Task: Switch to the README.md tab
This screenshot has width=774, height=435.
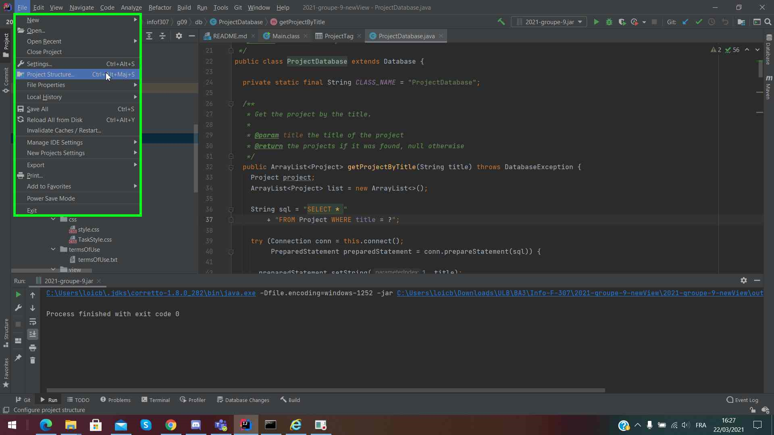Action: tap(229, 36)
